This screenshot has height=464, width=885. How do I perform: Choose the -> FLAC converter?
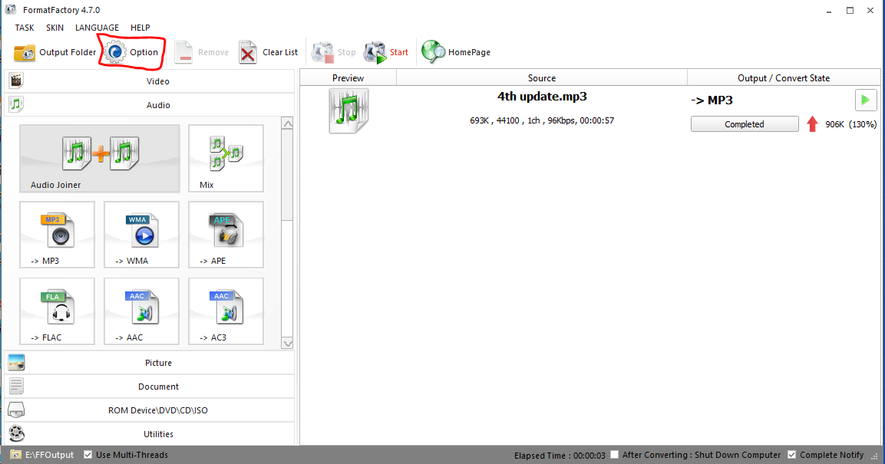[57, 311]
